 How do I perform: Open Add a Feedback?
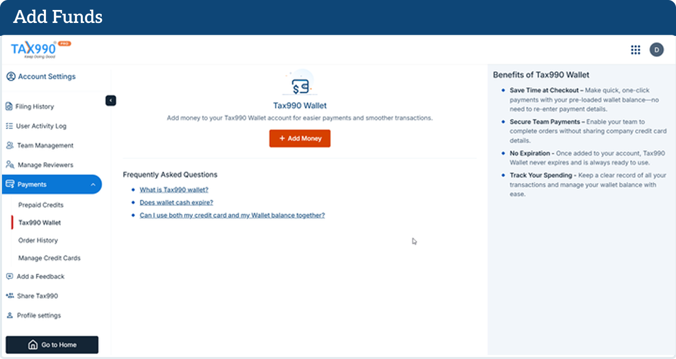(40, 276)
